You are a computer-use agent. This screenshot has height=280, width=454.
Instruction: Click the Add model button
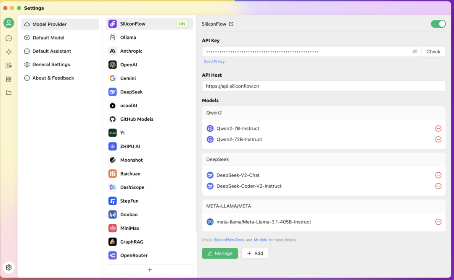coord(255,253)
